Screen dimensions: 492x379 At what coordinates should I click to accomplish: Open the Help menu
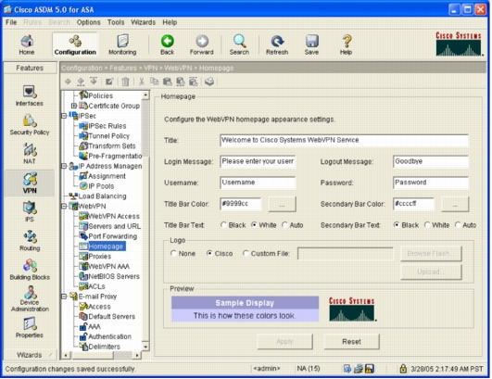pos(170,22)
